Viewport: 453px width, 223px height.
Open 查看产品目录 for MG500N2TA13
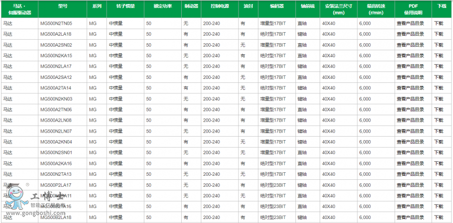coord(410,174)
